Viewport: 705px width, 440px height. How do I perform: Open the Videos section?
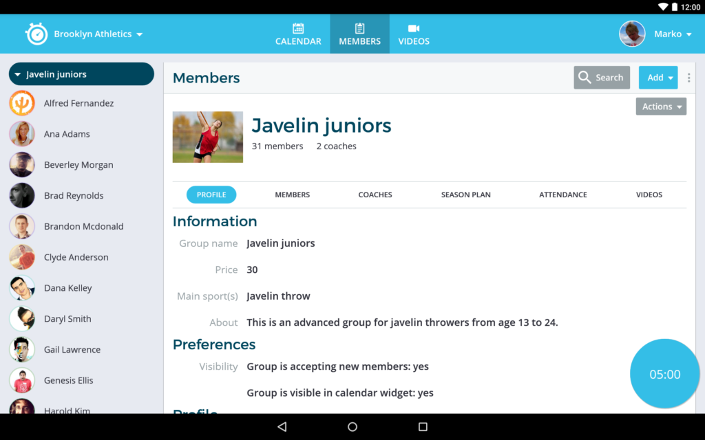tap(414, 34)
